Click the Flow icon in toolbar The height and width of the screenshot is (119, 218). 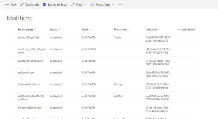tap(72, 5)
